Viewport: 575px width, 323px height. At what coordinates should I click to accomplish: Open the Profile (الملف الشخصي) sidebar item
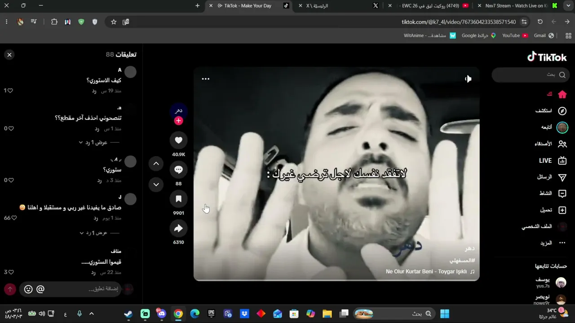pyautogui.click(x=544, y=227)
